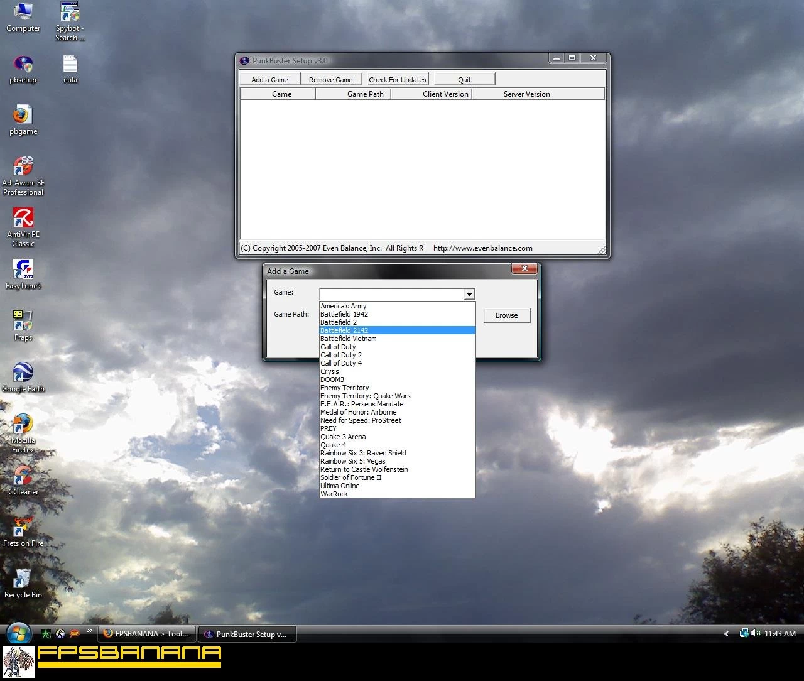Pick Rainbow Six 3: Raven Shield
Viewport: 804px width, 681px height.
point(397,453)
